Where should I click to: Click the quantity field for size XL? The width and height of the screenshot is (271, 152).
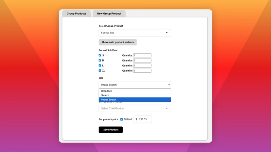point(142,71)
